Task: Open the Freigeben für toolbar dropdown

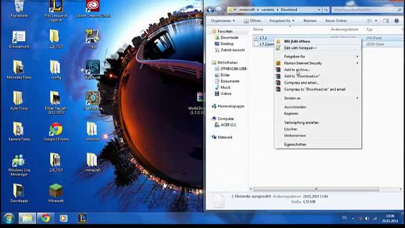Action: click(x=282, y=21)
